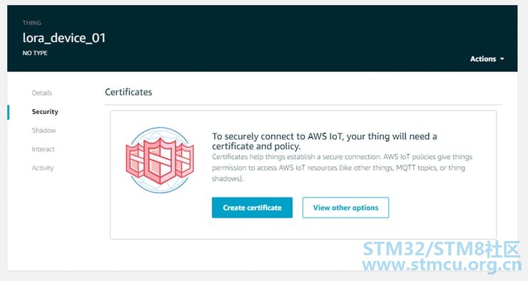
Task: Go to the Interact section
Action: [x=43, y=149]
